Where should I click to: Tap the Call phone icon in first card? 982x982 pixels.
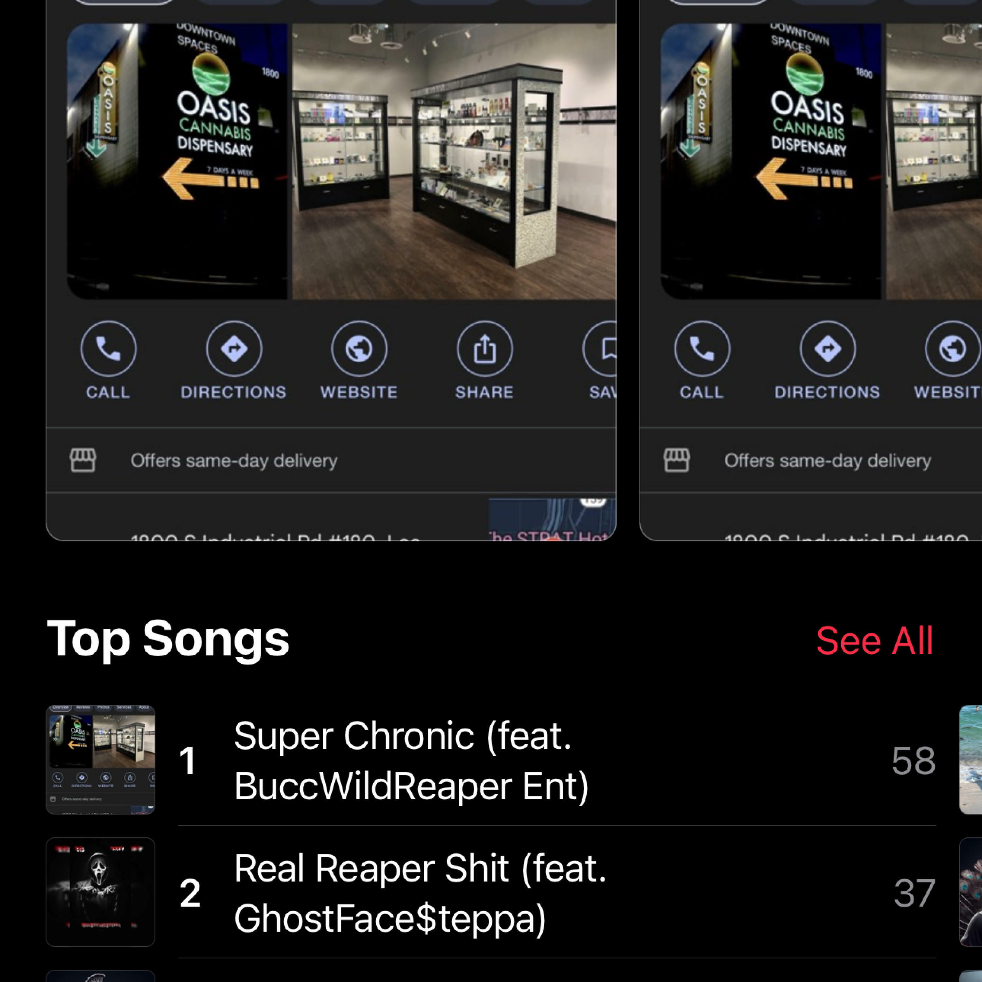pos(108,349)
